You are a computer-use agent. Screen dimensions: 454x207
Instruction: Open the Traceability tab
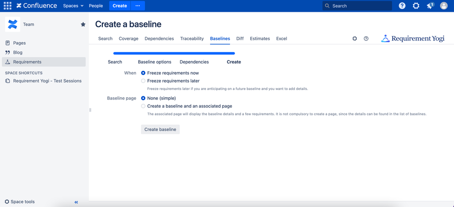click(x=192, y=39)
